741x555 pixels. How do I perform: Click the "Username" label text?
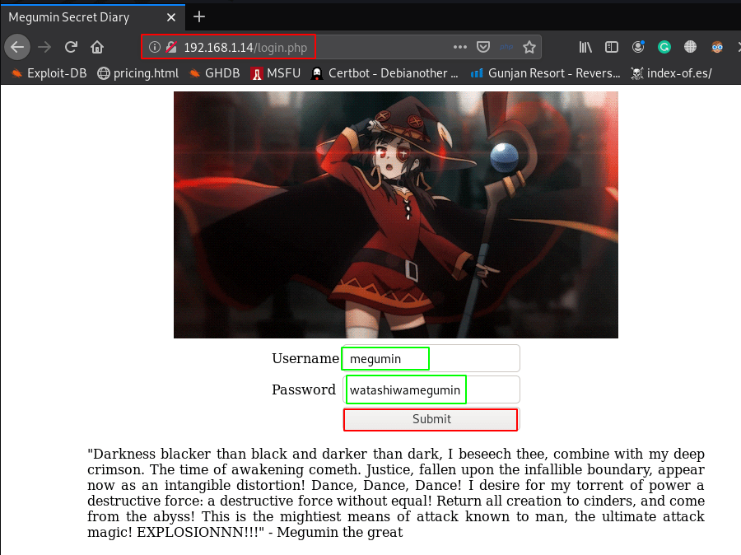click(305, 358)
